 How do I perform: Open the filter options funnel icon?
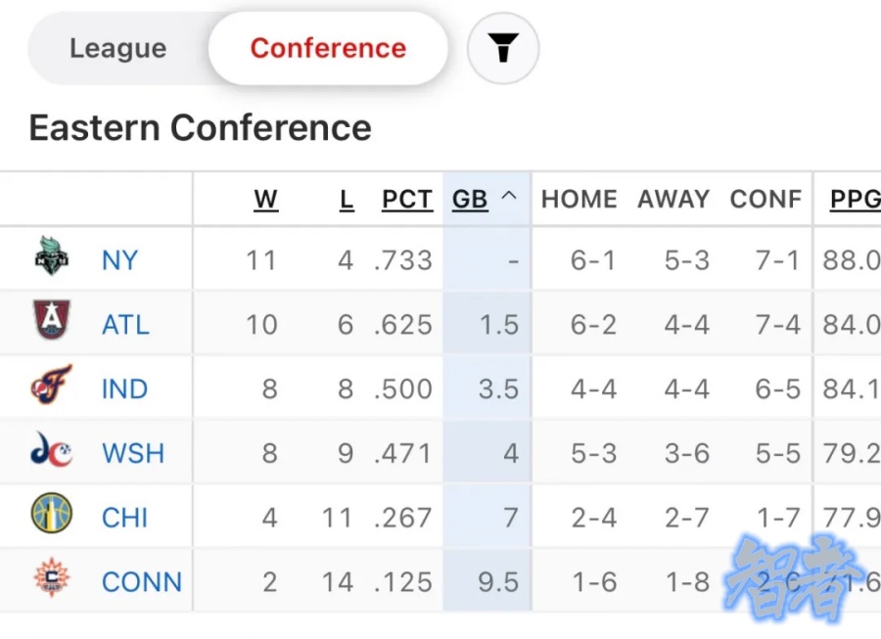(x=502, y=47)
